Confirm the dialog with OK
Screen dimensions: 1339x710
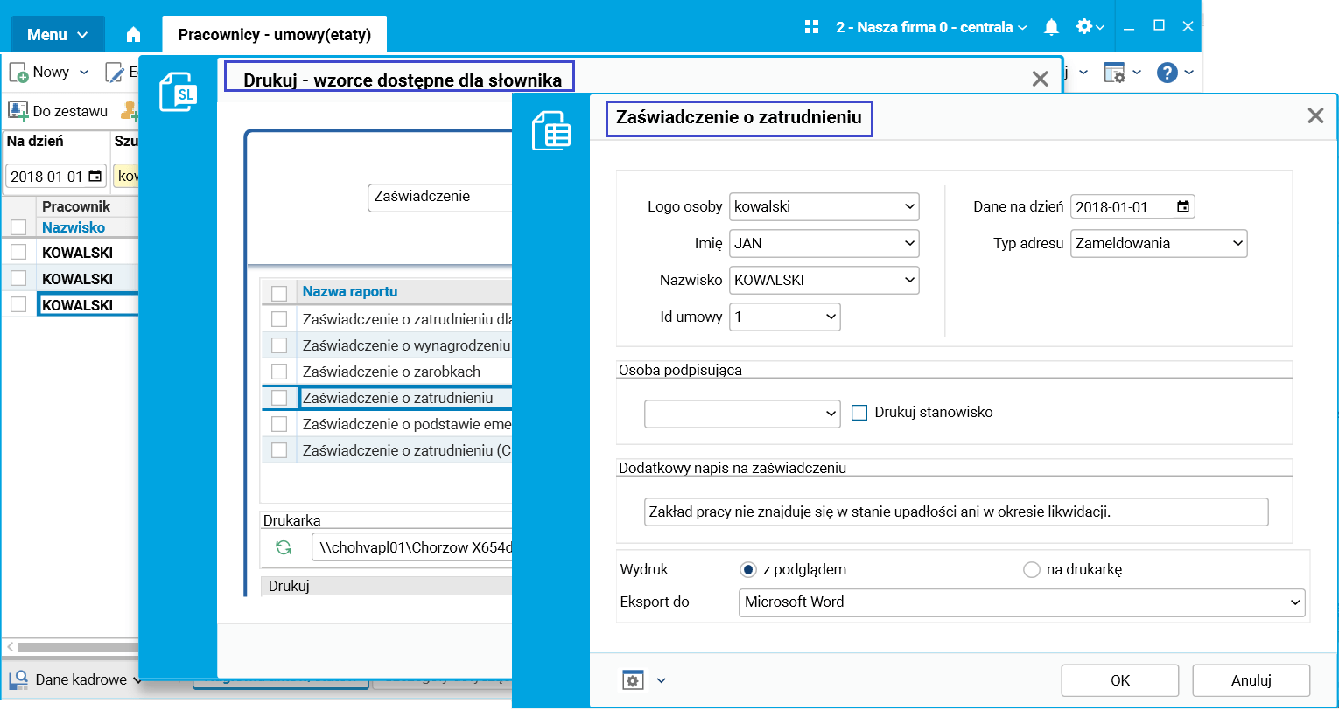coord(1120,680)
